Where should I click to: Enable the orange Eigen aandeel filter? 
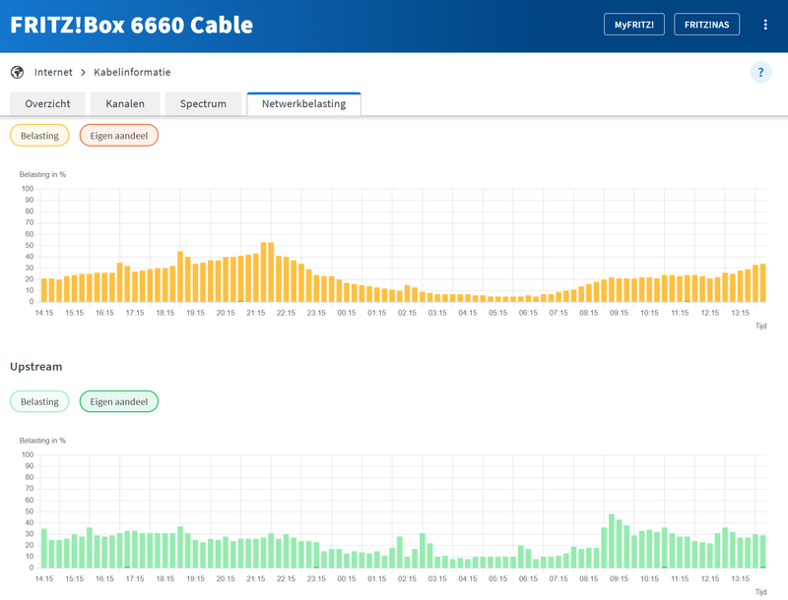[119, 135]
